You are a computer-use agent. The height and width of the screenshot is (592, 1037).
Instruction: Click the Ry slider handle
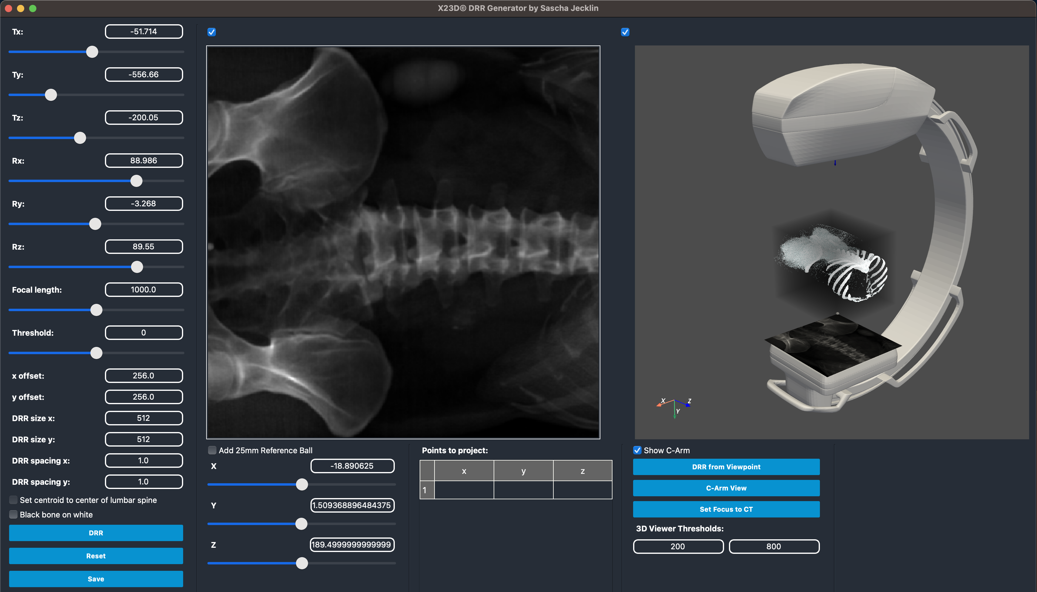(95, 224)
